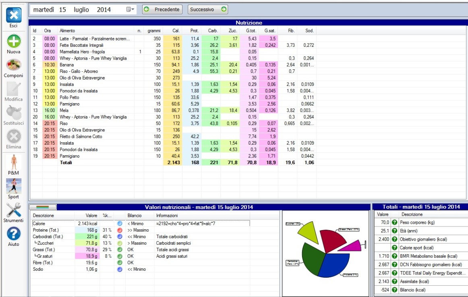Click help icon beside Peso corporeo
Screen dimensions: 468x297
click(395, 222)
